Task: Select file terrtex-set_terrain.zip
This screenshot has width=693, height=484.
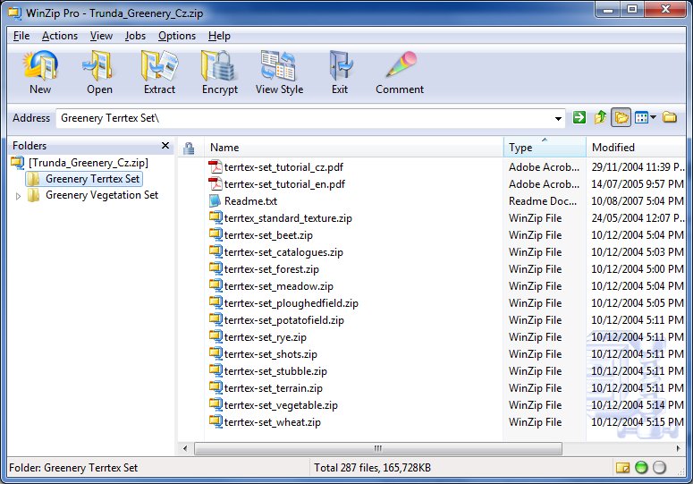Action: coord(273,388)
